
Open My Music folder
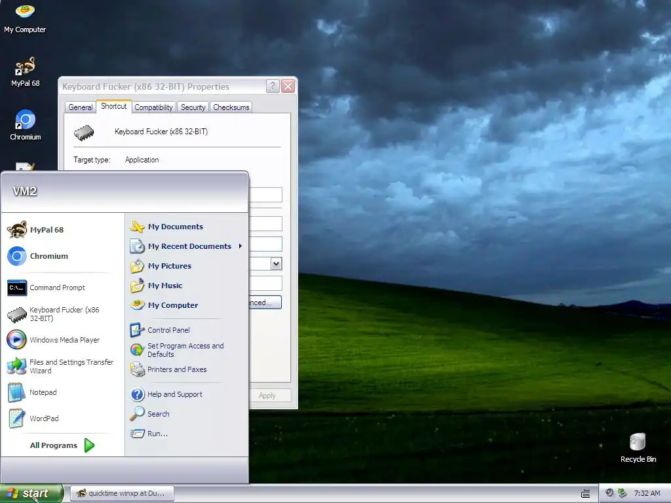click(187, 286)
